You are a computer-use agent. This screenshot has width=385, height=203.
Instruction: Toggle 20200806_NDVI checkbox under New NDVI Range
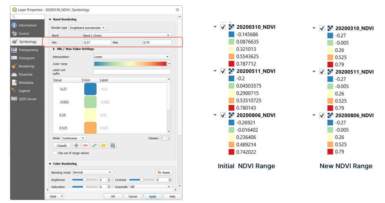coord(322,115)
